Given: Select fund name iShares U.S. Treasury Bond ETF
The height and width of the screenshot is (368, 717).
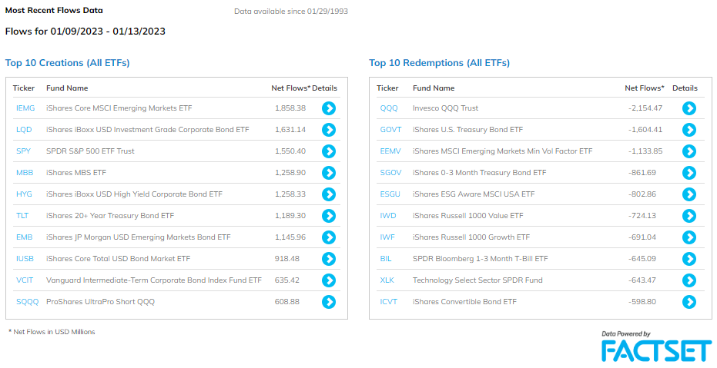Looking at the screenshot, I should tap(467, 130).
